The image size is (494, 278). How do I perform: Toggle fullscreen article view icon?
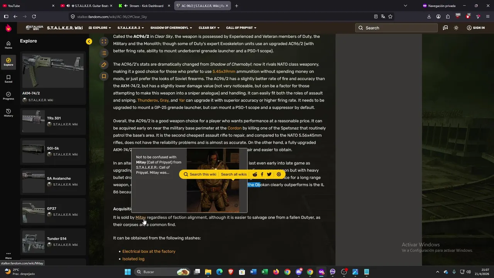[x=104, y=41]
